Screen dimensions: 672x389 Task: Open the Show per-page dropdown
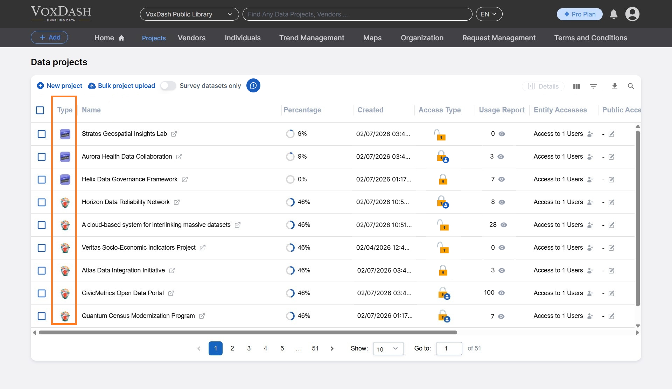tap(388, 348)
